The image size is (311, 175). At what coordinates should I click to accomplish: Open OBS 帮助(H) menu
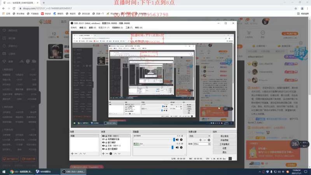(139, 28)
